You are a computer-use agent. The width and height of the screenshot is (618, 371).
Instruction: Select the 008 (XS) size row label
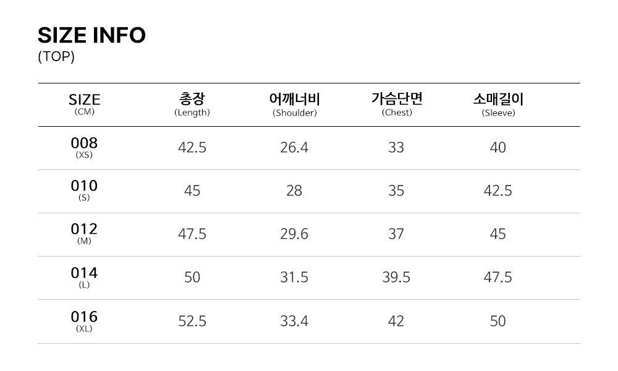coord(84,148)
